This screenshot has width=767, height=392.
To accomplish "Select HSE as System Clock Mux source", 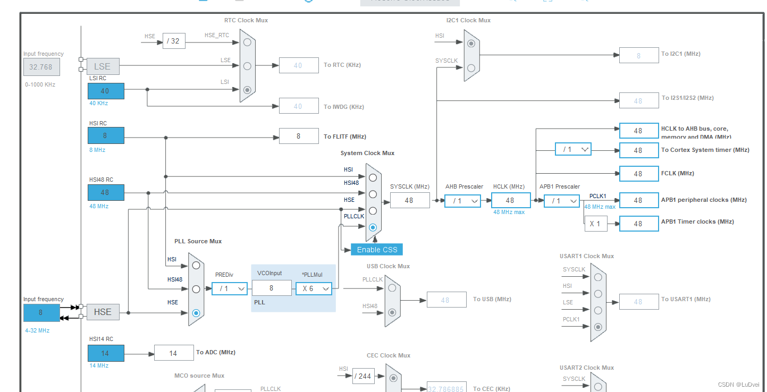I will [373, 209].
